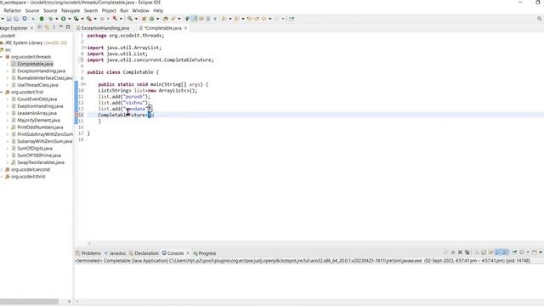Screen dimensions: 544x306
Task: Toggle Word Wrap in Console toolbar
Action: tap(490, 252)
